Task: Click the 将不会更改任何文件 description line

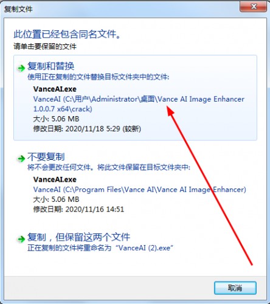Action: (109, 167)
